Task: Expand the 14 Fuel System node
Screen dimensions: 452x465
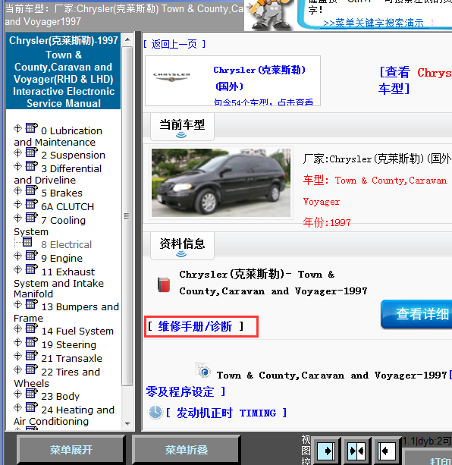Action: point(17,328)
